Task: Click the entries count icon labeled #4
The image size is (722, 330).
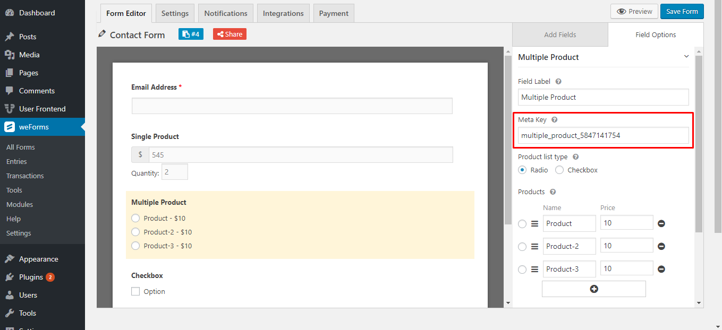Action: pos(190,33)
